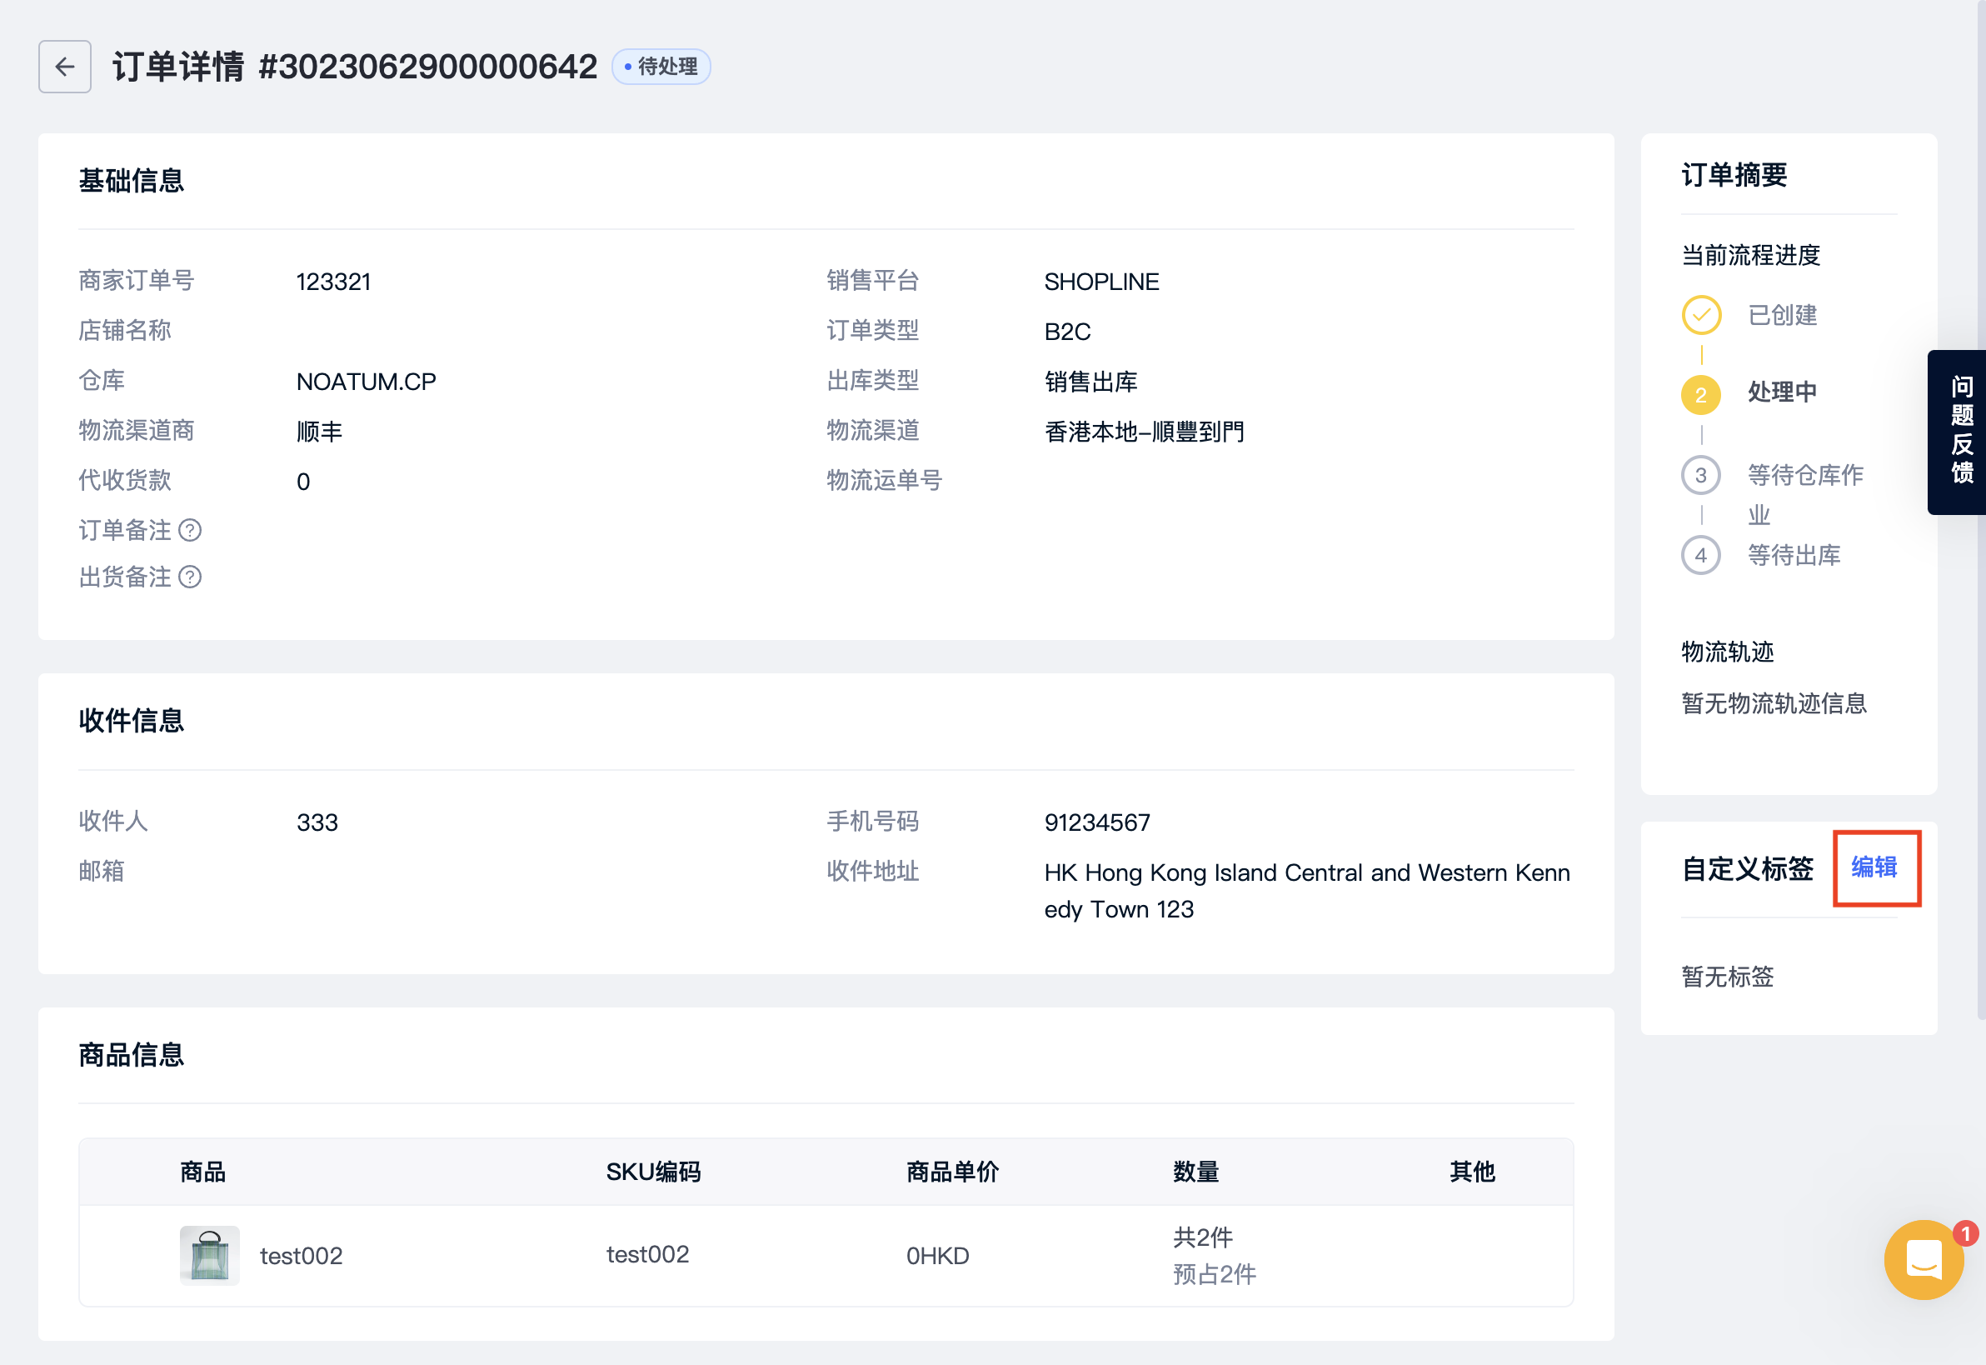
Task: Click the 订单备注 help question mark icon
Action: pyautogui.click(x=190, y=530)
